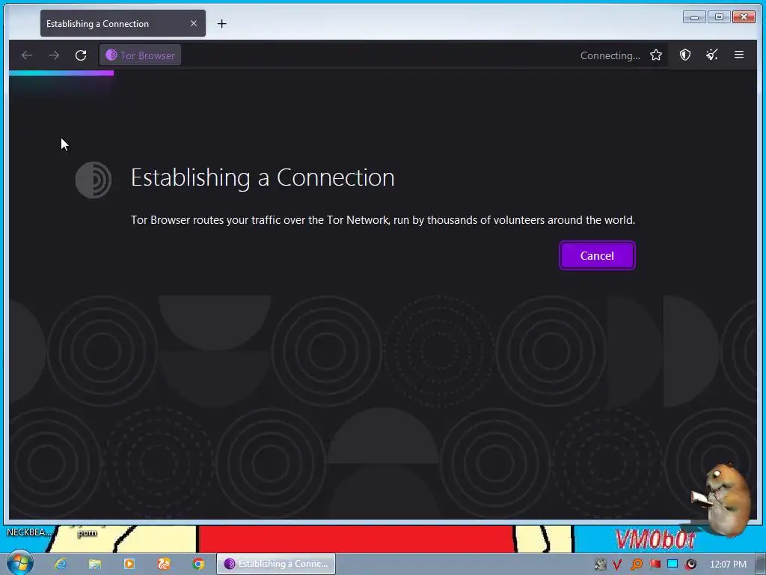Close the Establishing a Connection tab

pyautogui.click(x=194, y=23)
